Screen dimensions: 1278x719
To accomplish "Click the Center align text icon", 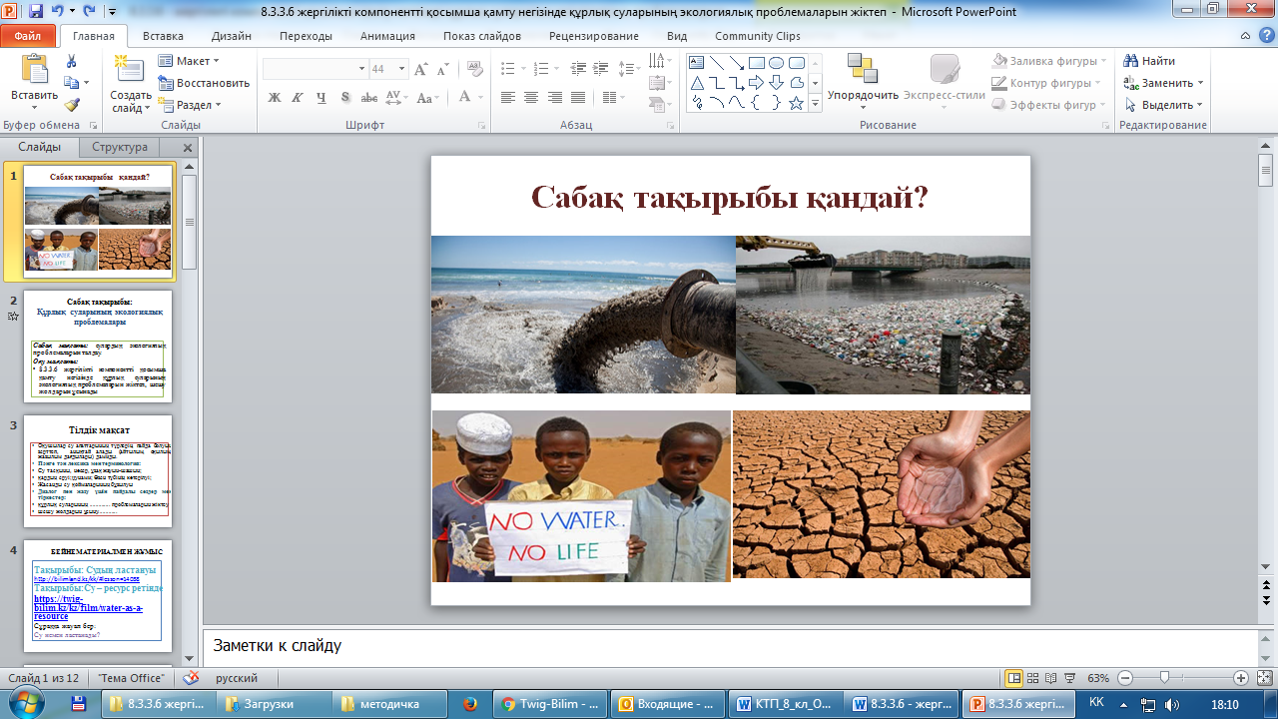I will [x=530, y=98].
